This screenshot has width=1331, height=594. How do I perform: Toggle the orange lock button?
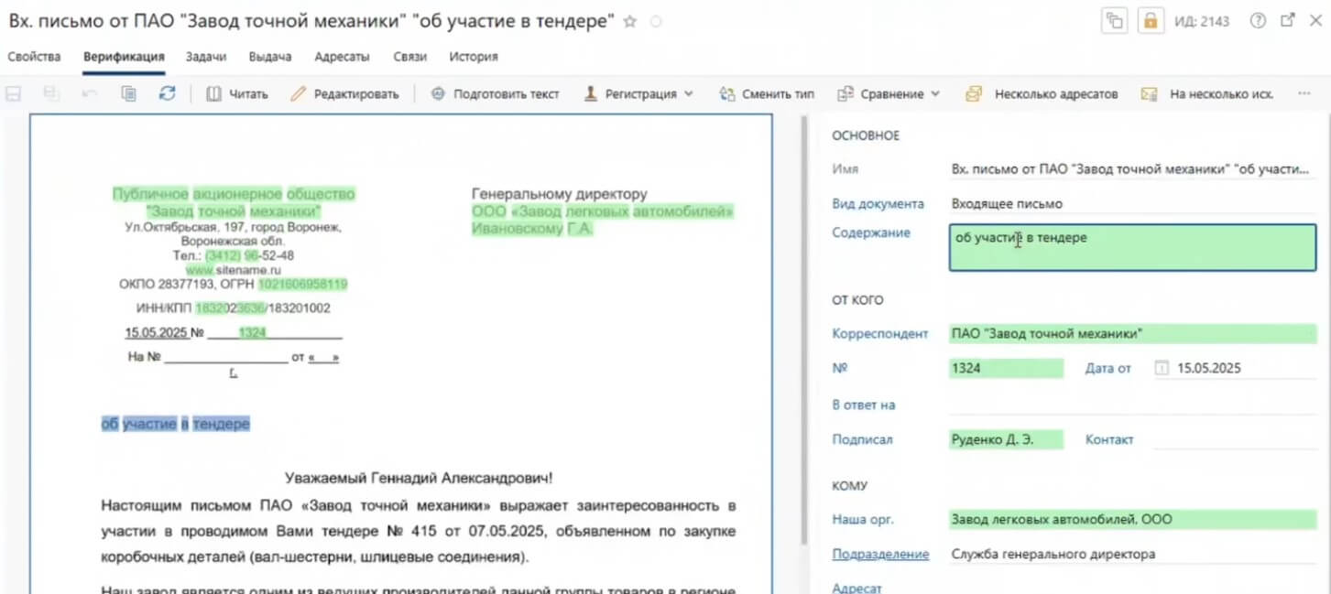[x=1149, y=21]
